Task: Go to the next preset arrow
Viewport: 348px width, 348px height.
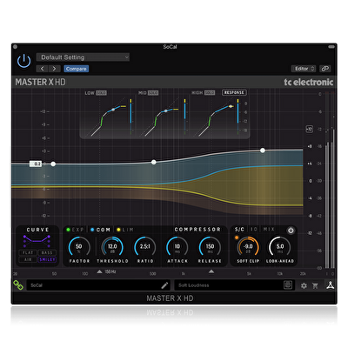Action: pos(54,69)
